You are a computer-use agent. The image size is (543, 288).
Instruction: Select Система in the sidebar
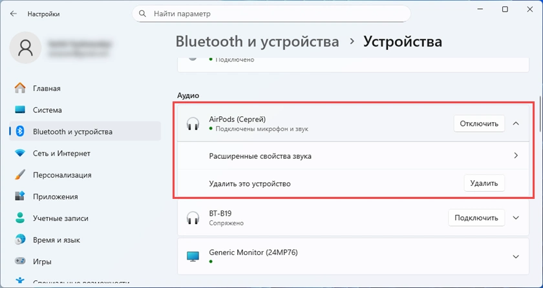tap(48, 110)
